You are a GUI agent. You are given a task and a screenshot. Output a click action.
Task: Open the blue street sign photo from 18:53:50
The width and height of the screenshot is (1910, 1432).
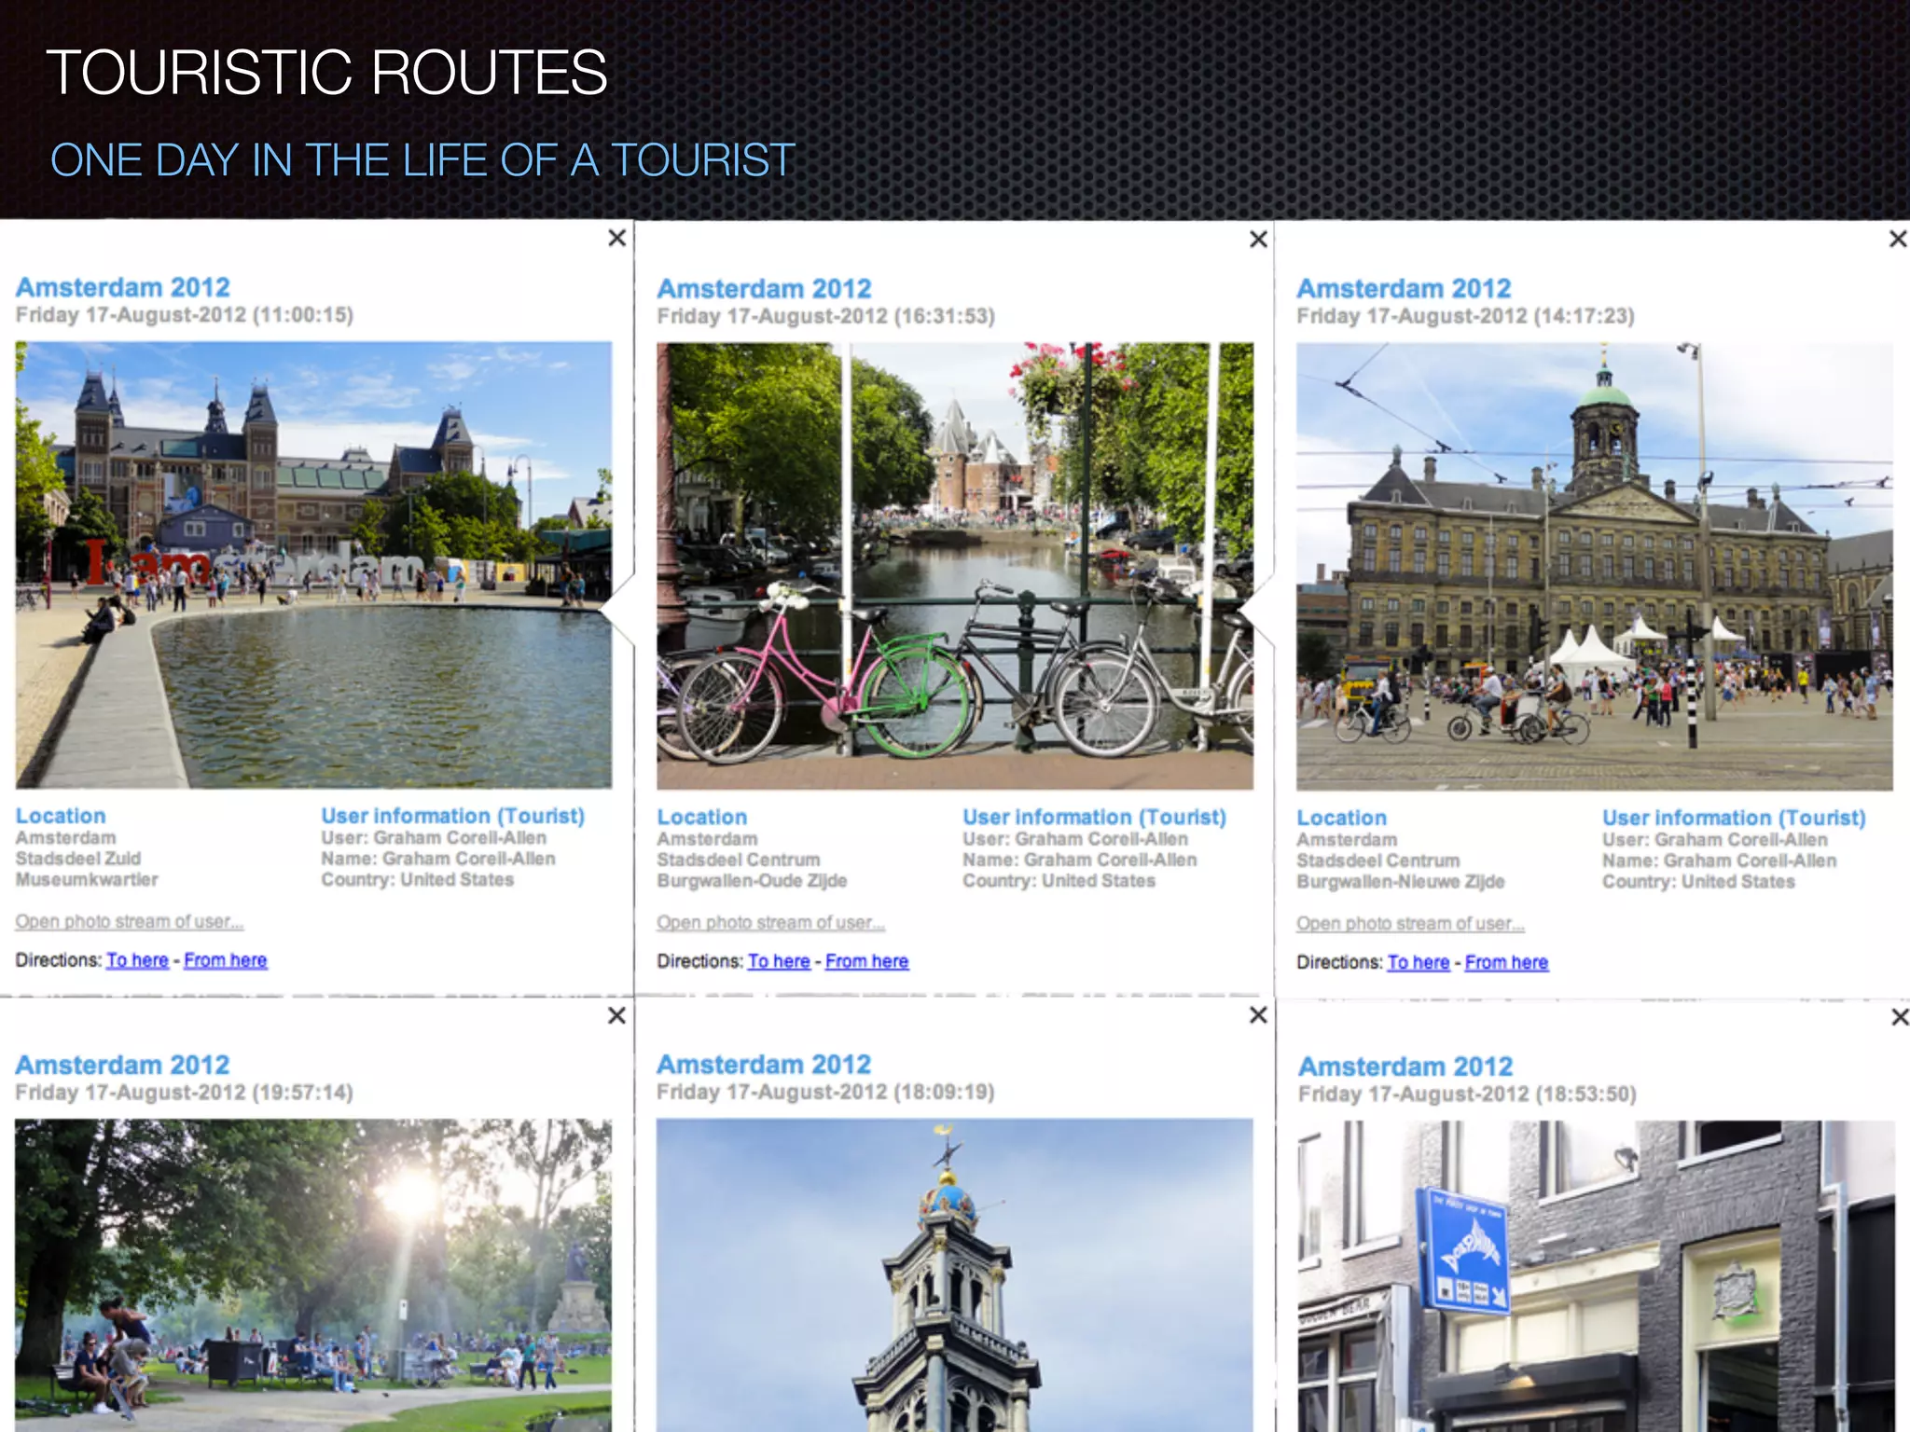click(1597, 1276)
